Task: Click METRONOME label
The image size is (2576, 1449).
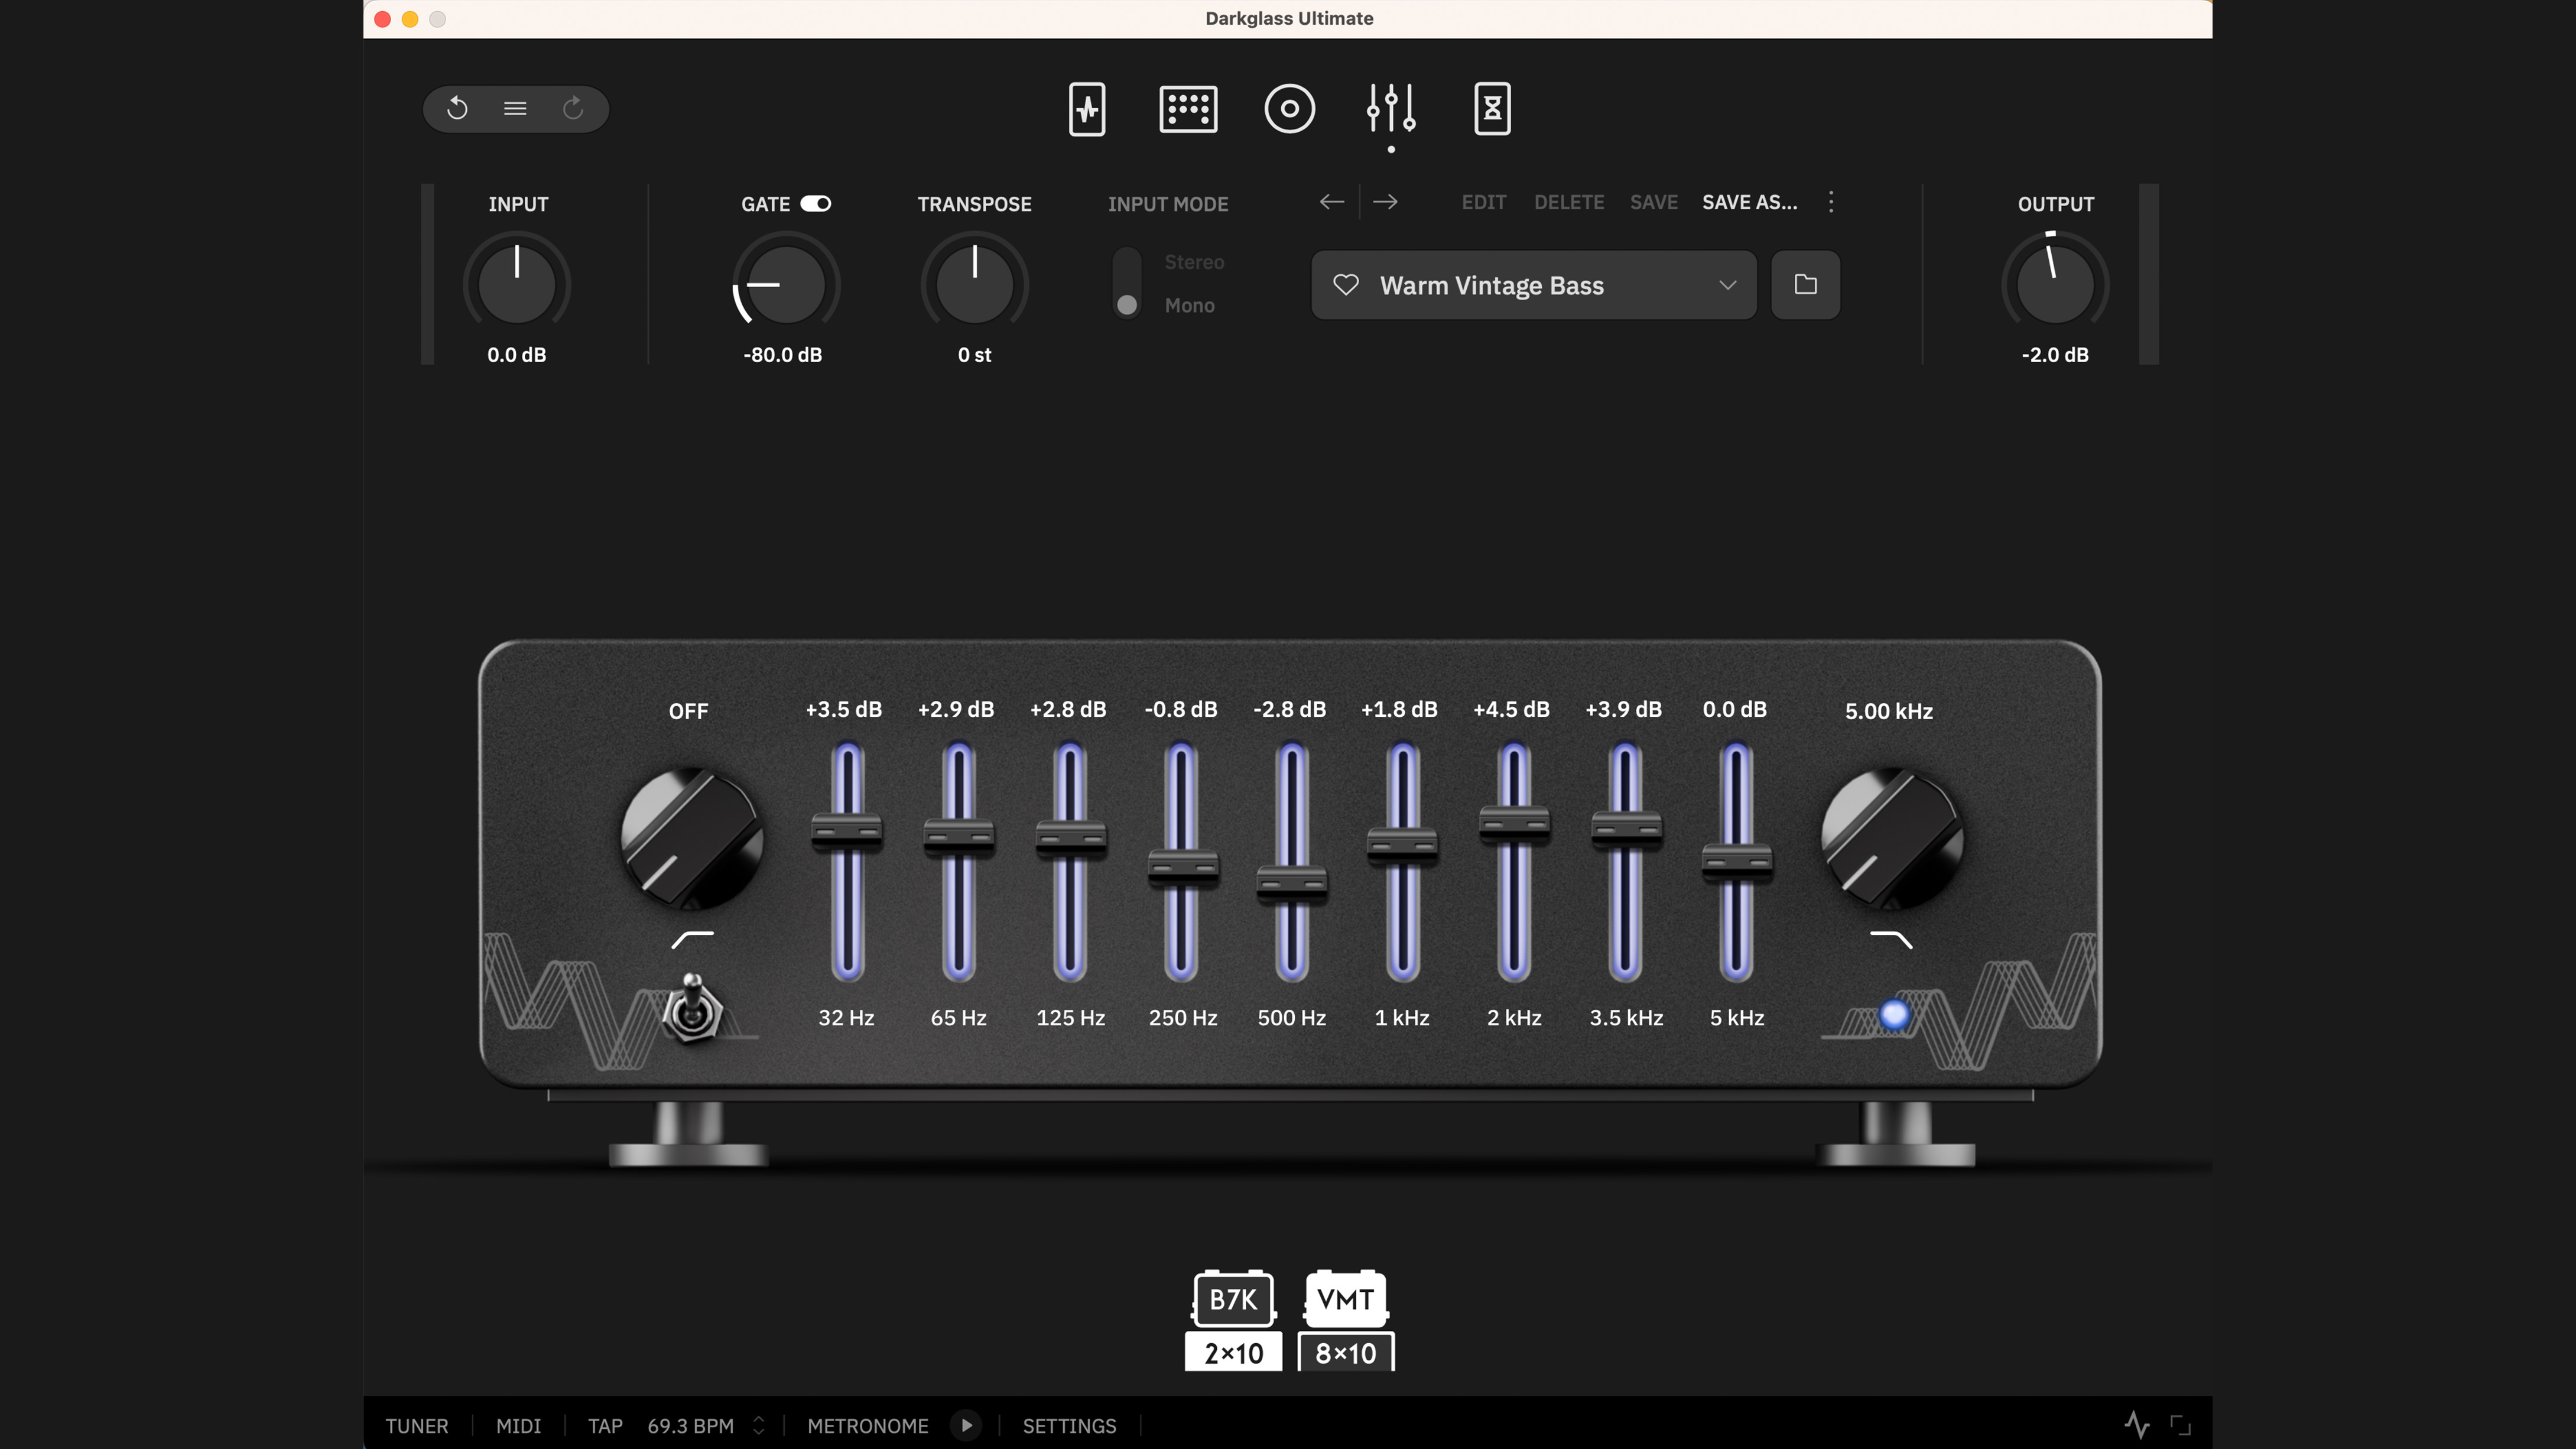Action: click(868, 1426)
